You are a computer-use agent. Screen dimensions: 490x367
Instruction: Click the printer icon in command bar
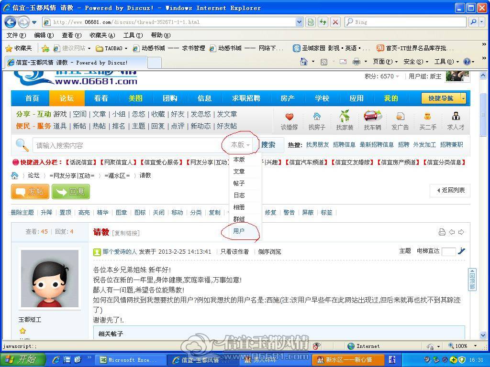pos(356,62)
